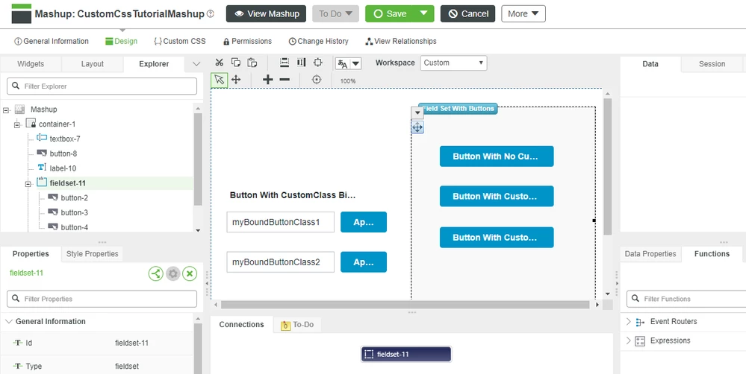This screenshot has height=374, width=746.
Task: Open the Change History tab
Action: tap(318, 41)
